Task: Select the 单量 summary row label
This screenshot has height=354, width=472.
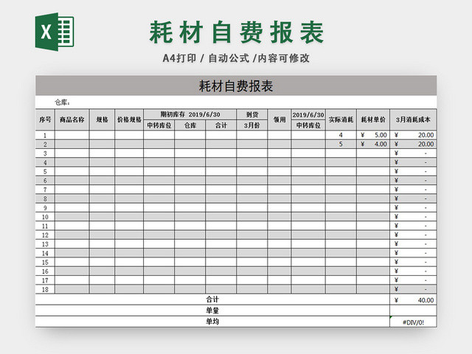Action: pos(212,310)
